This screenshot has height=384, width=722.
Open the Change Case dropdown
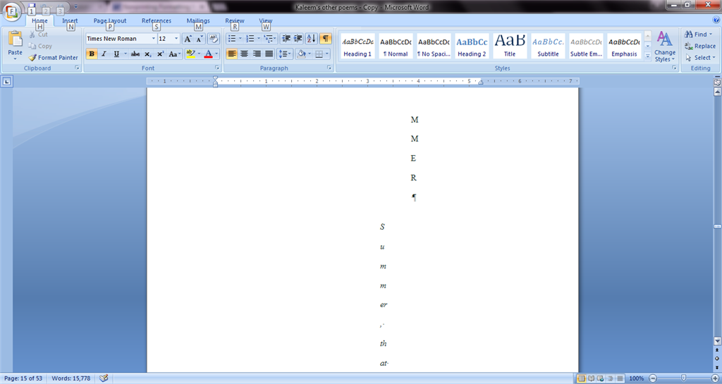(174, 54)
